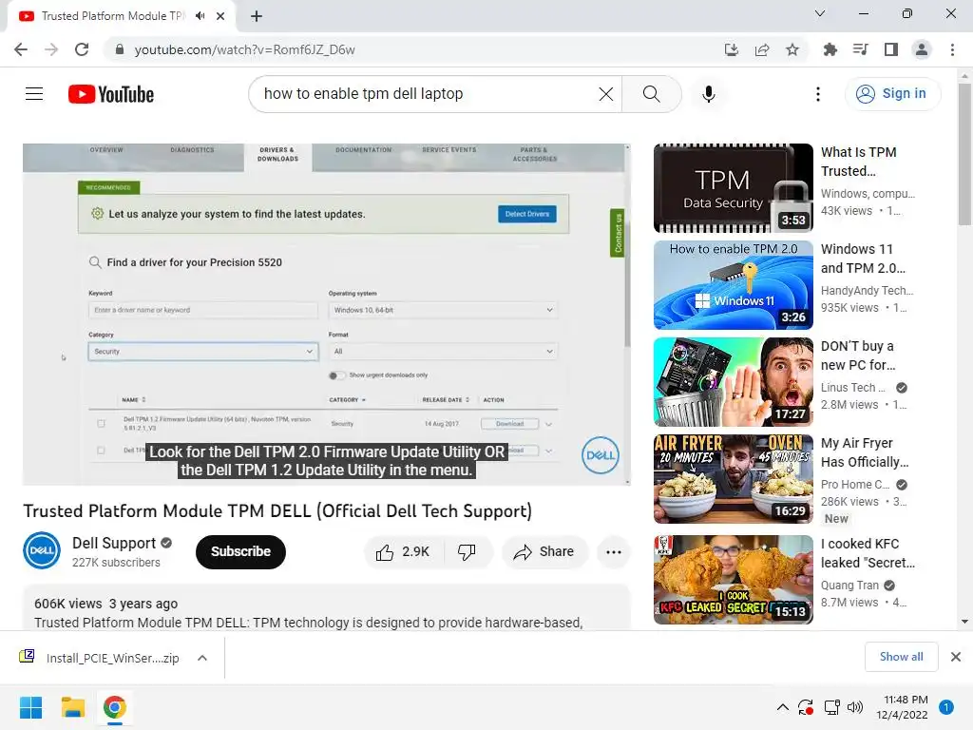
Task: Show all downloads
Action: click(x=901, y=657)
